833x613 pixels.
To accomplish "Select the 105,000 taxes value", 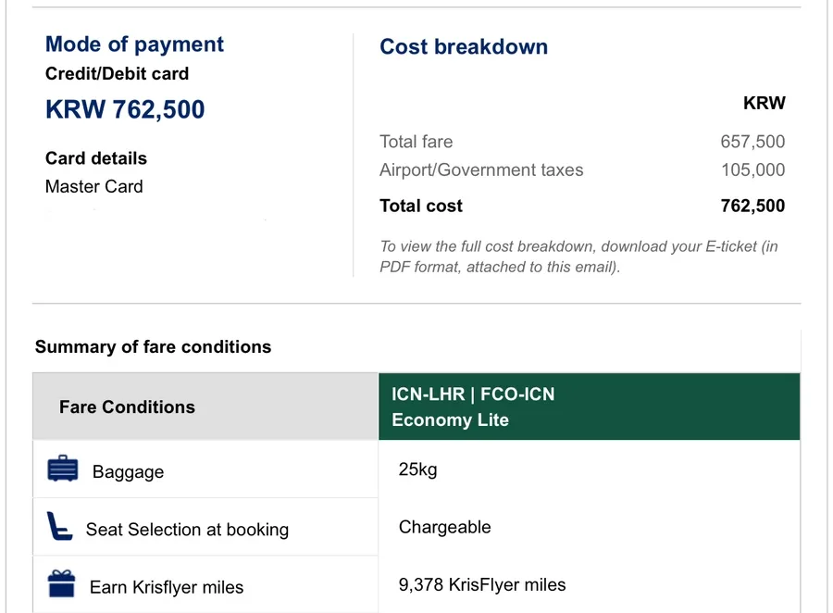I will pyautogui.click(x=752, y=169).
